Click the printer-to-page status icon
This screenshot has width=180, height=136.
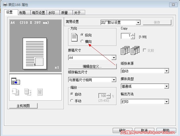tap(16, 81)
